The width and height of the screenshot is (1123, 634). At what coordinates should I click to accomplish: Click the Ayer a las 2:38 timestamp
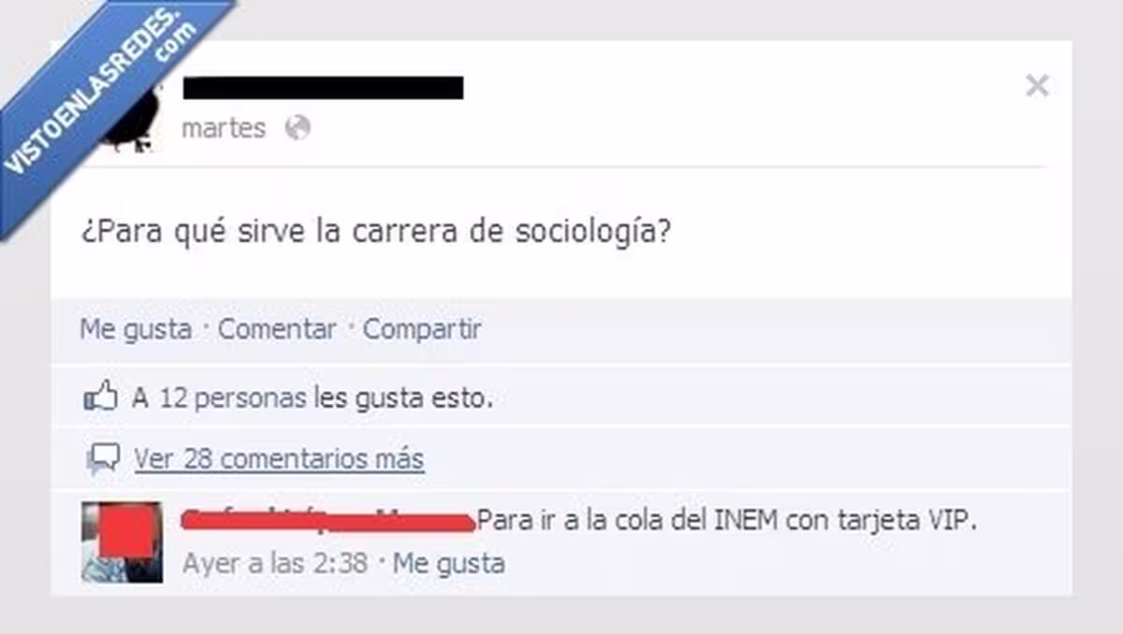[x=275, y=563]
